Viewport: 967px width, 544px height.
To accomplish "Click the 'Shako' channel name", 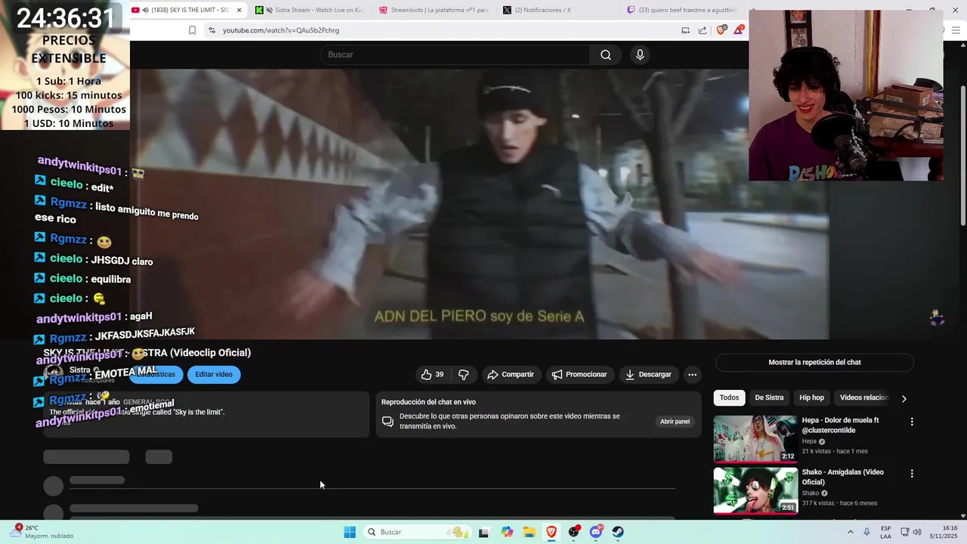I will [x=811, y=493].
